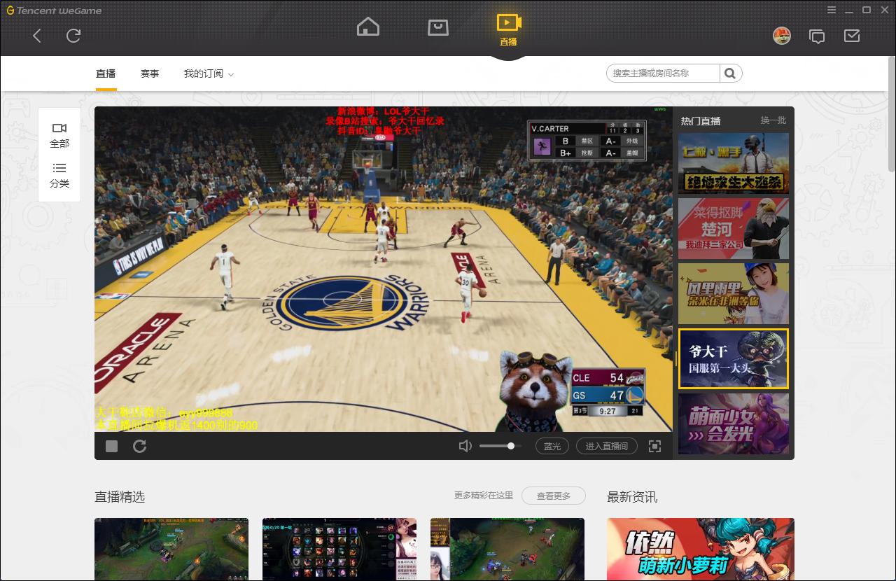Switch to the 赛事 tab
Screen dimensions: 896x581
tap(150, 73)
